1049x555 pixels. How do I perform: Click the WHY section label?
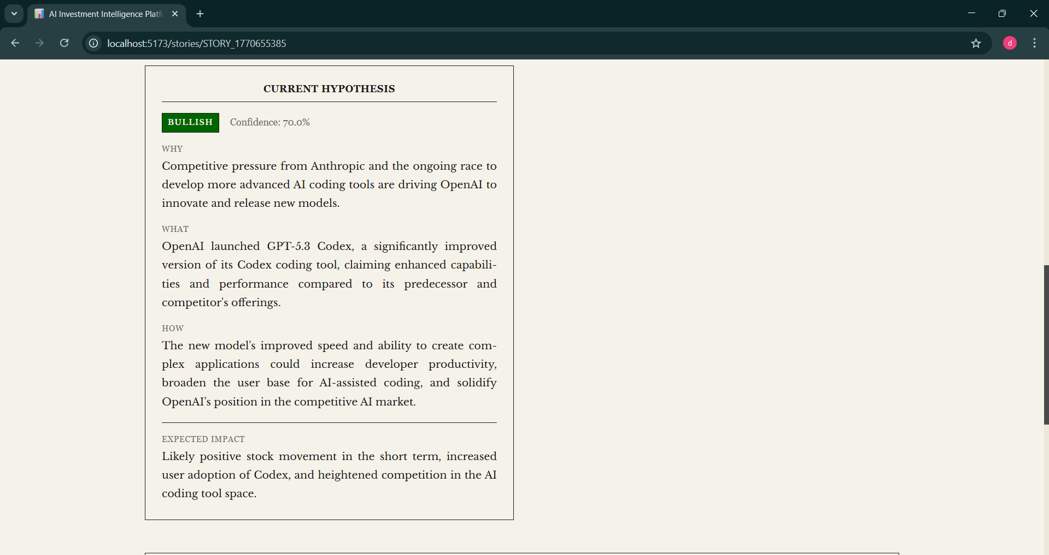172,149
